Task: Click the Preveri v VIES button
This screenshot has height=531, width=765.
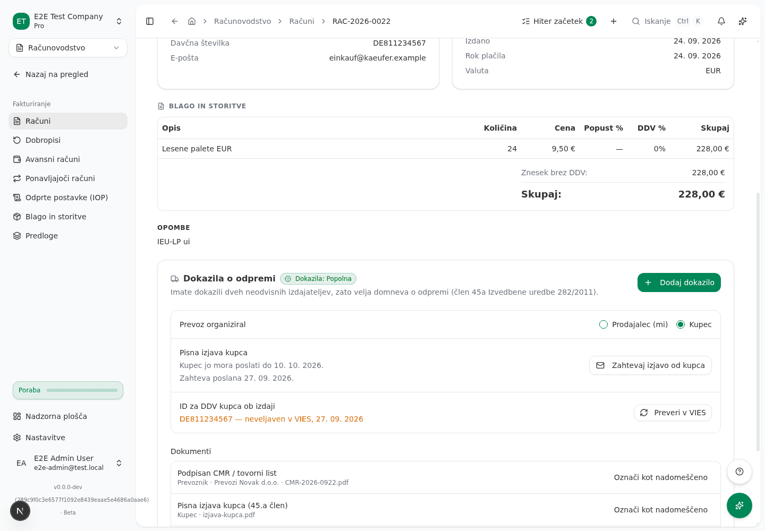Action: 673,413
